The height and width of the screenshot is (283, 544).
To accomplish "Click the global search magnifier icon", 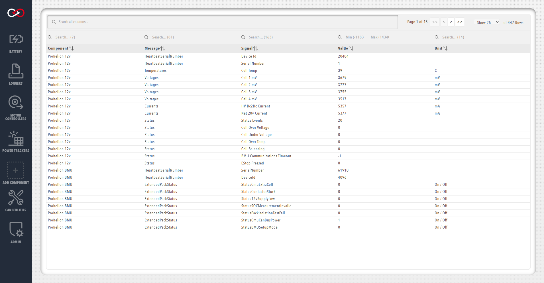I will click(54, 22).
